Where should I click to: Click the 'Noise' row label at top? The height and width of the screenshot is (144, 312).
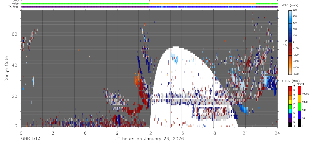click(x=15, y=4)
